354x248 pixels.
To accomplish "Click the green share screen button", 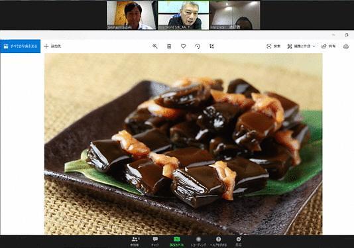I will [x=176, y=241].
